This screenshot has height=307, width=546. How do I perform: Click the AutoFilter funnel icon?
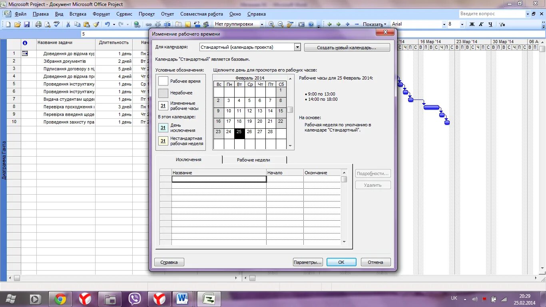pyautogui.click(x=502, y=24)
